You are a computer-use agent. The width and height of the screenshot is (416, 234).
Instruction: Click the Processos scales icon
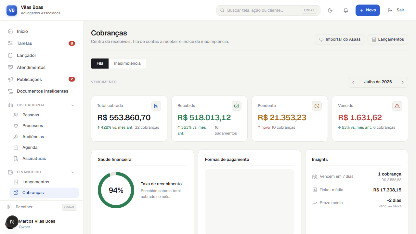click(x=16, y=126)
